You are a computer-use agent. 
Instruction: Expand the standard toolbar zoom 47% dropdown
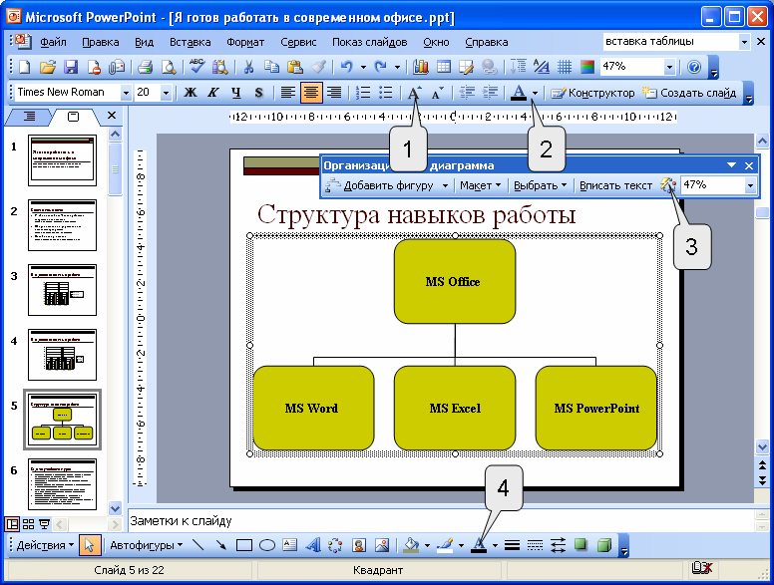(x=669, y=67)
